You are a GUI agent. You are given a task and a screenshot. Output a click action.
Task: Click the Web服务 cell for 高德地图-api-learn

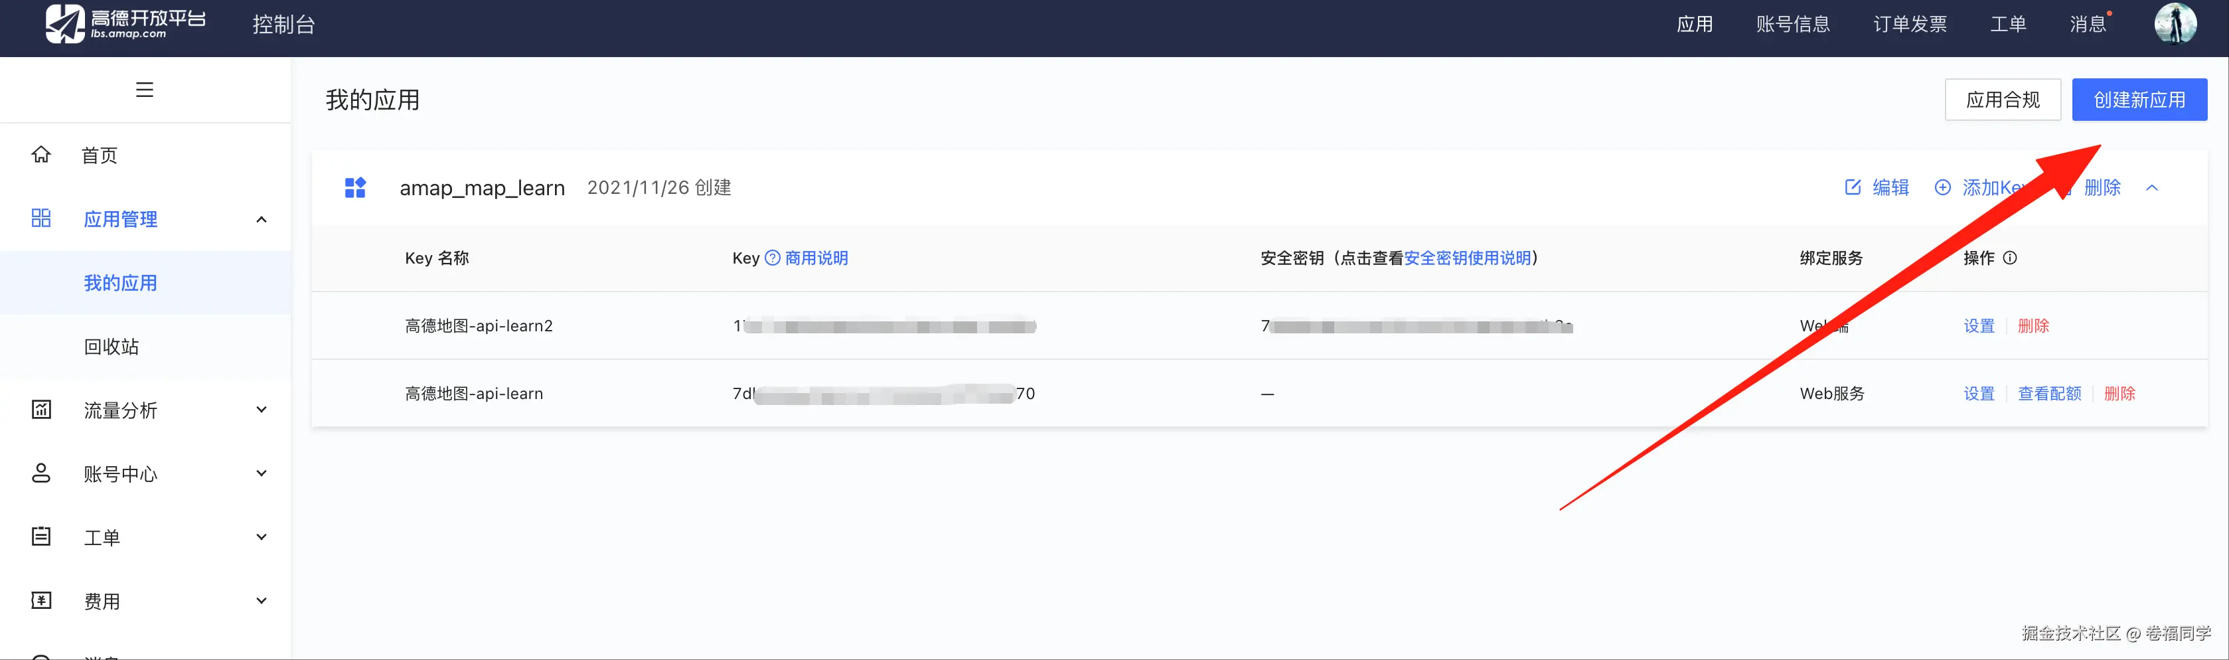(x=1832, y=394)
